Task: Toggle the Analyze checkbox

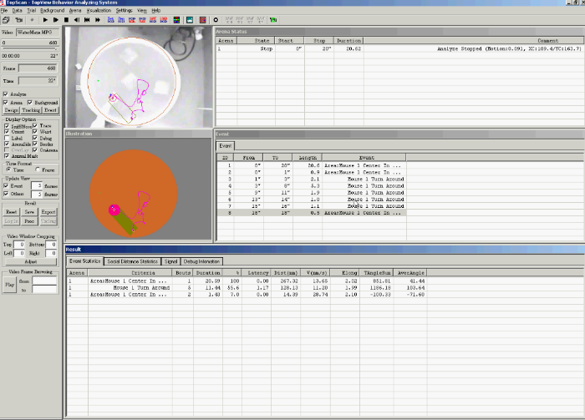Action: pos(7,94)
